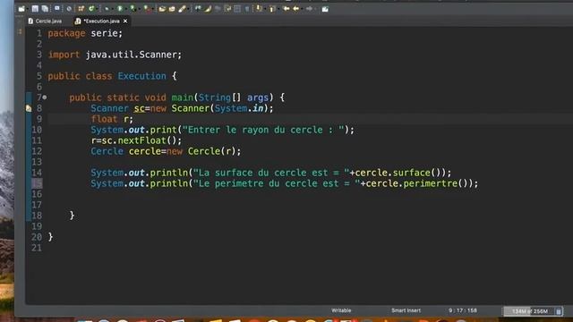The height and width of the screenshot is (322, 573).
Task: Click the New Java Package icon
Action: (x=81, y=9)
